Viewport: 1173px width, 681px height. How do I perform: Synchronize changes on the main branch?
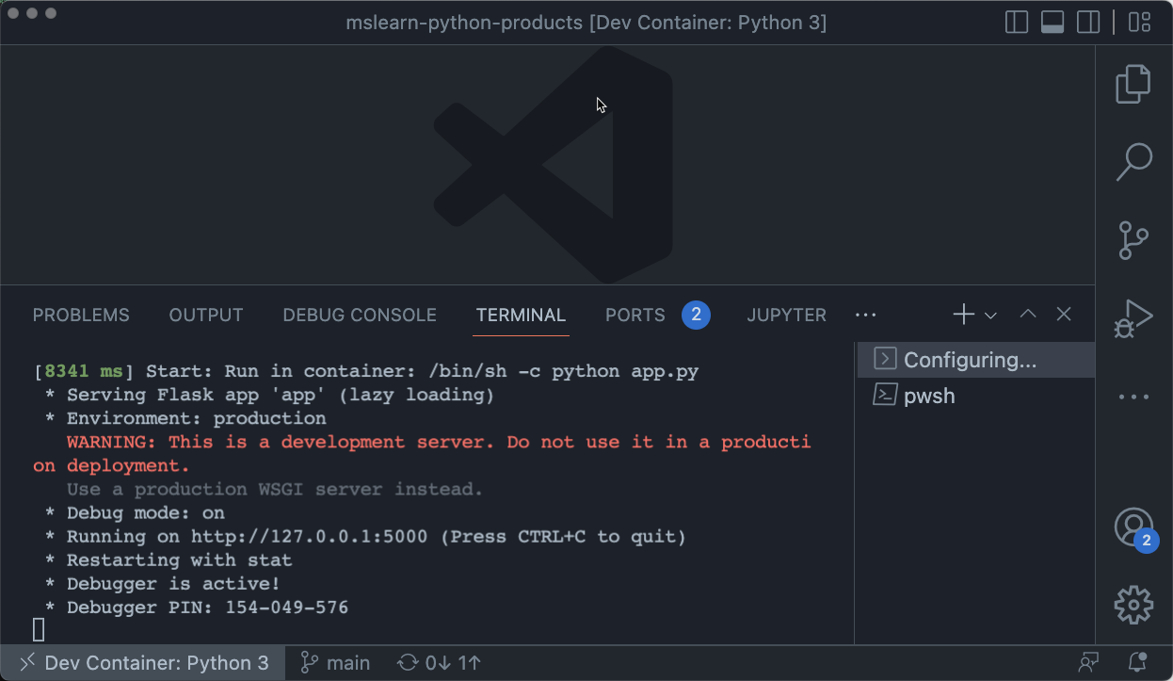click(438, 662)
